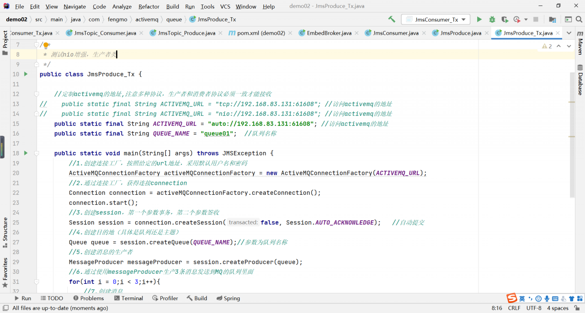
Task: Open the Navigate menu
Action: pos(75,6)
